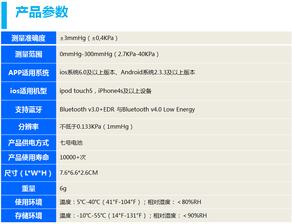This screenshot has width=292, height=224.
Task: Select the ios适用机型 label cell
Action: (x=29, y=91)
